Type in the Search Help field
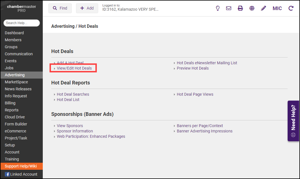 [x=22, y=23]
